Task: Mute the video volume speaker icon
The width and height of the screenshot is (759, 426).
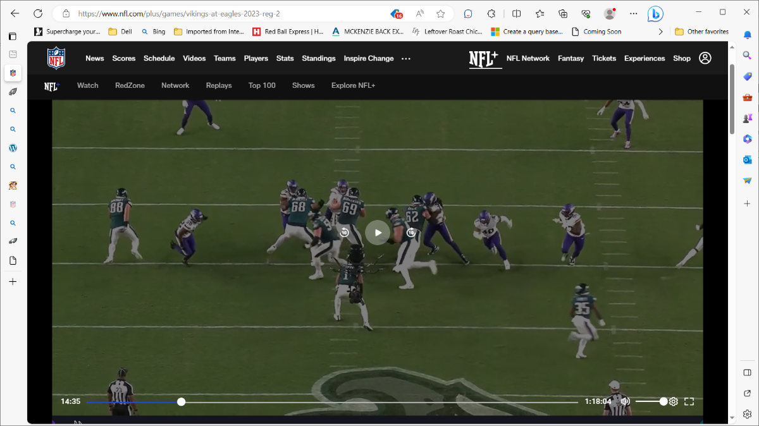Action: (x=625, y=401)
